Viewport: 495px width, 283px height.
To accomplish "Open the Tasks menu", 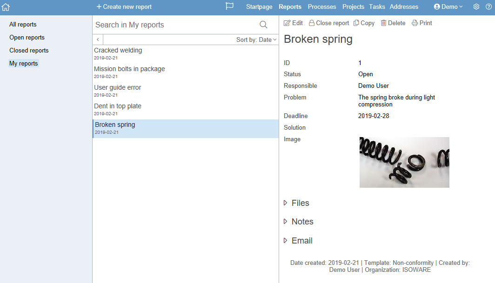I will pyautogui.click(x=377, y=7).
